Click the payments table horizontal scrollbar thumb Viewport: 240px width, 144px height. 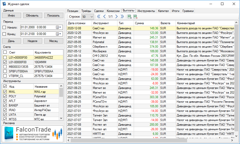129,140
